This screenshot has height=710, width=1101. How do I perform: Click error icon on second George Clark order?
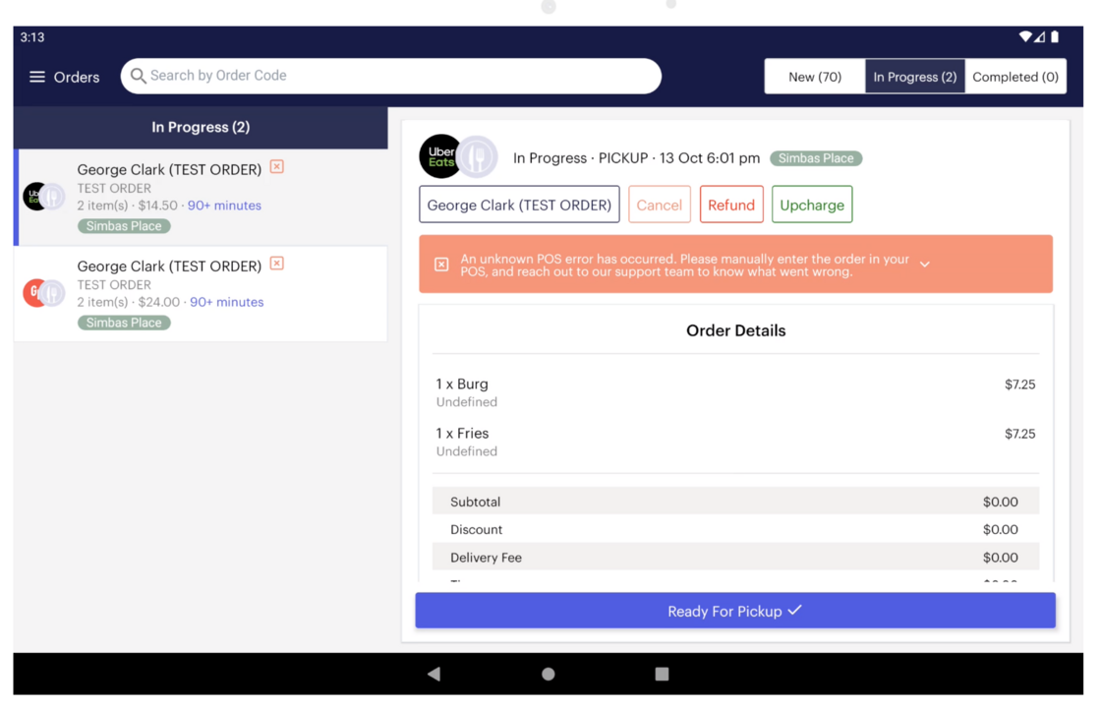tap(277, 264)
